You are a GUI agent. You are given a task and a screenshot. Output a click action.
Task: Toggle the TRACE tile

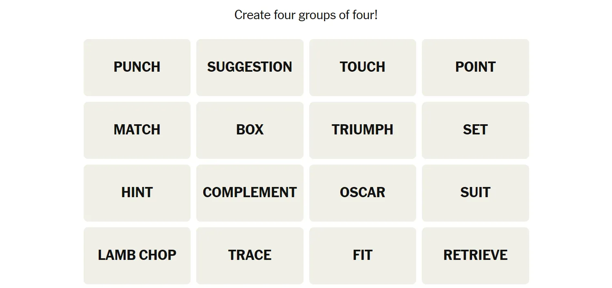pyautogui.click(x=250, y=256)
